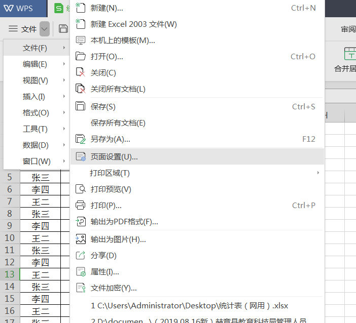356x323 pixels.
Task: Click the New Excel 2003 file icon
Action: tap(80, 24)
